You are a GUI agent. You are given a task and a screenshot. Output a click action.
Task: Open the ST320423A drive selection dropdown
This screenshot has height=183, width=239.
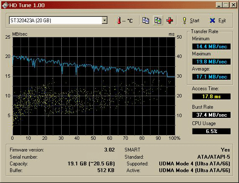click(104, 20)
